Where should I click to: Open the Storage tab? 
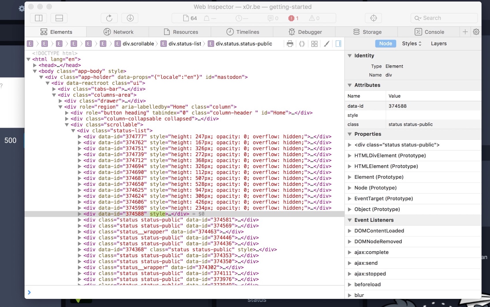367,32
